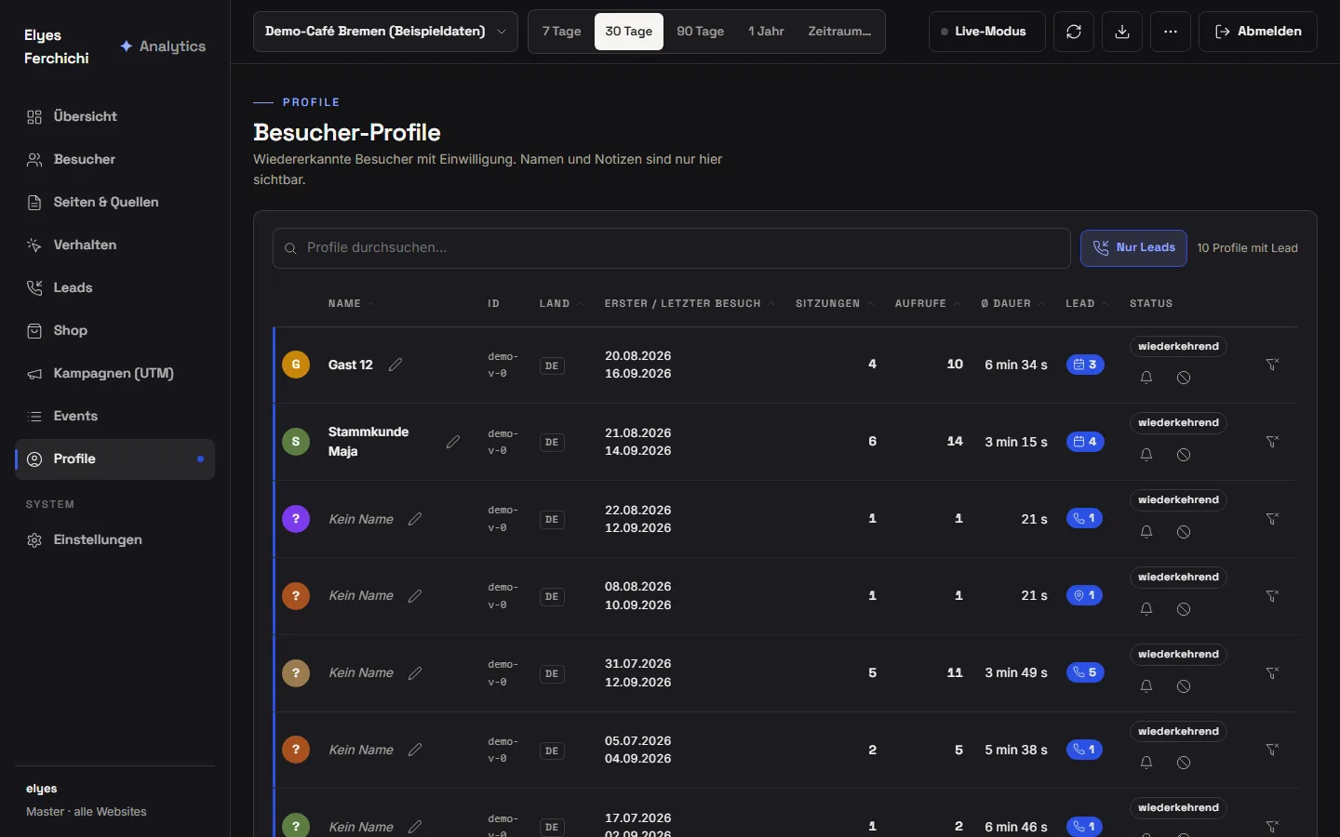The width and height of the screenshot is (1340, 837).
Task: Click DE country tag for Gast 12
Action: [552, 365]
